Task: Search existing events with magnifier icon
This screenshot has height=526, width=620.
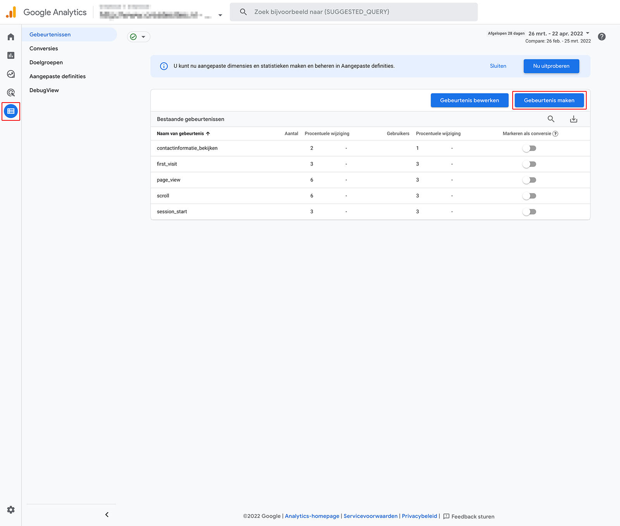Action: (551, 119)
